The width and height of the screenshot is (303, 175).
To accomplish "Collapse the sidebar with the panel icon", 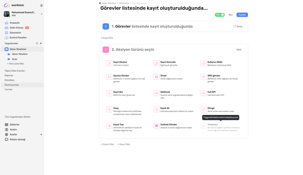I will click(x=41, y=5).
